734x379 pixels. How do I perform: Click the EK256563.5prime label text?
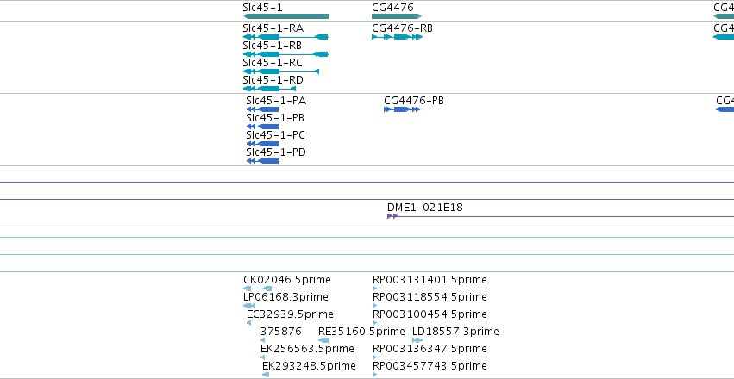(307, 349)
